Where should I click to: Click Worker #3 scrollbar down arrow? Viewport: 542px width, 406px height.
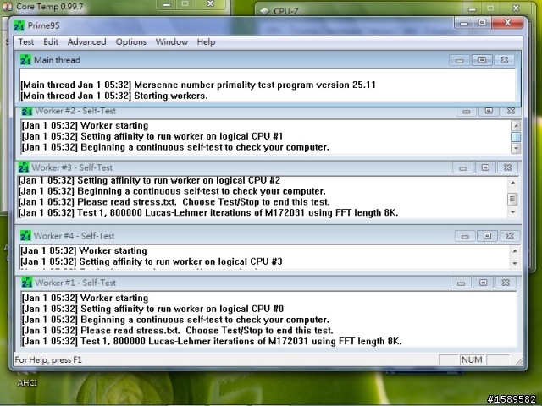tap(513, 212)
